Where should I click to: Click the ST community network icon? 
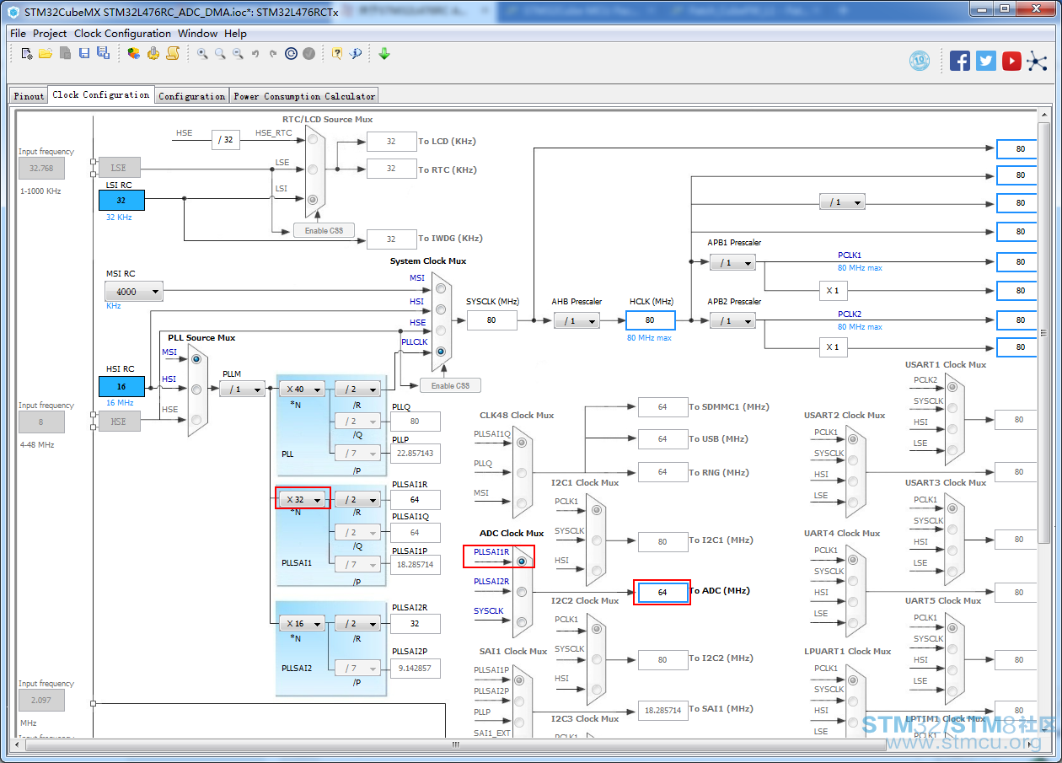pyautogui.click(x=1037, y=61)
